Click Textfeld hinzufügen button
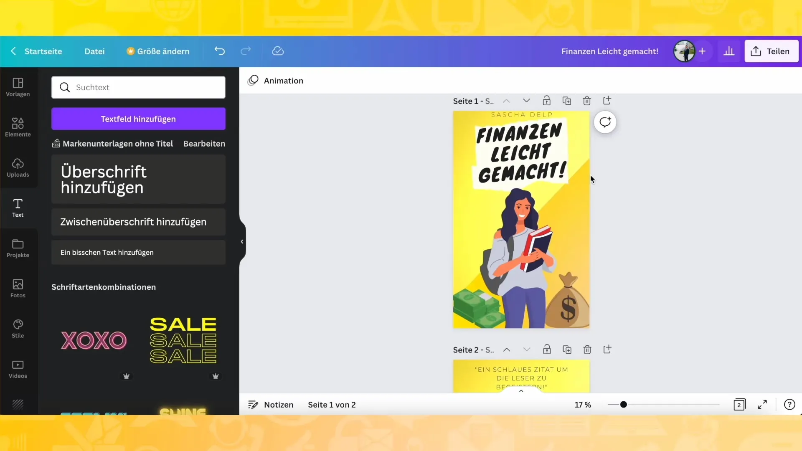802x451 pixels. (138, 119)
